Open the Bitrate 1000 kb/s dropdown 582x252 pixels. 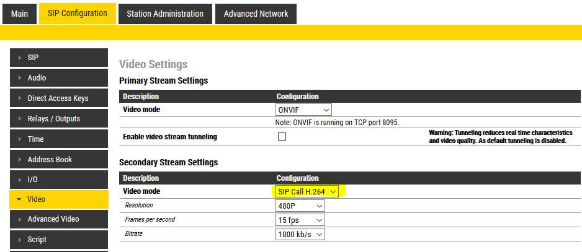pyautogui.click(x=300, y=234)
